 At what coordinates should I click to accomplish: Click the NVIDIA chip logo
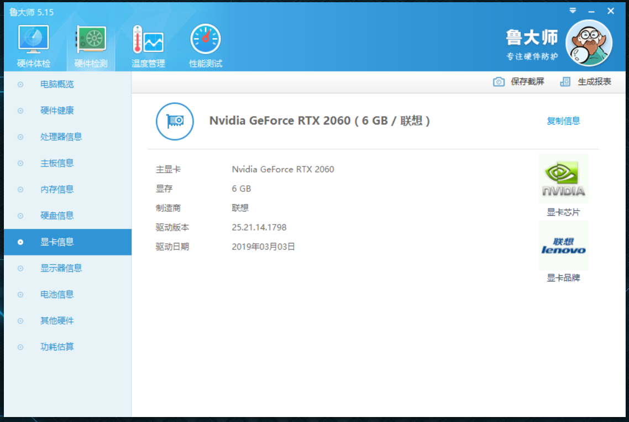pyautogui.click(x=563, y=179)
